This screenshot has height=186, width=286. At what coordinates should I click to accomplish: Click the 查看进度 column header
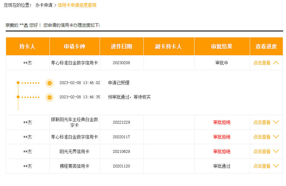[266, 46]
